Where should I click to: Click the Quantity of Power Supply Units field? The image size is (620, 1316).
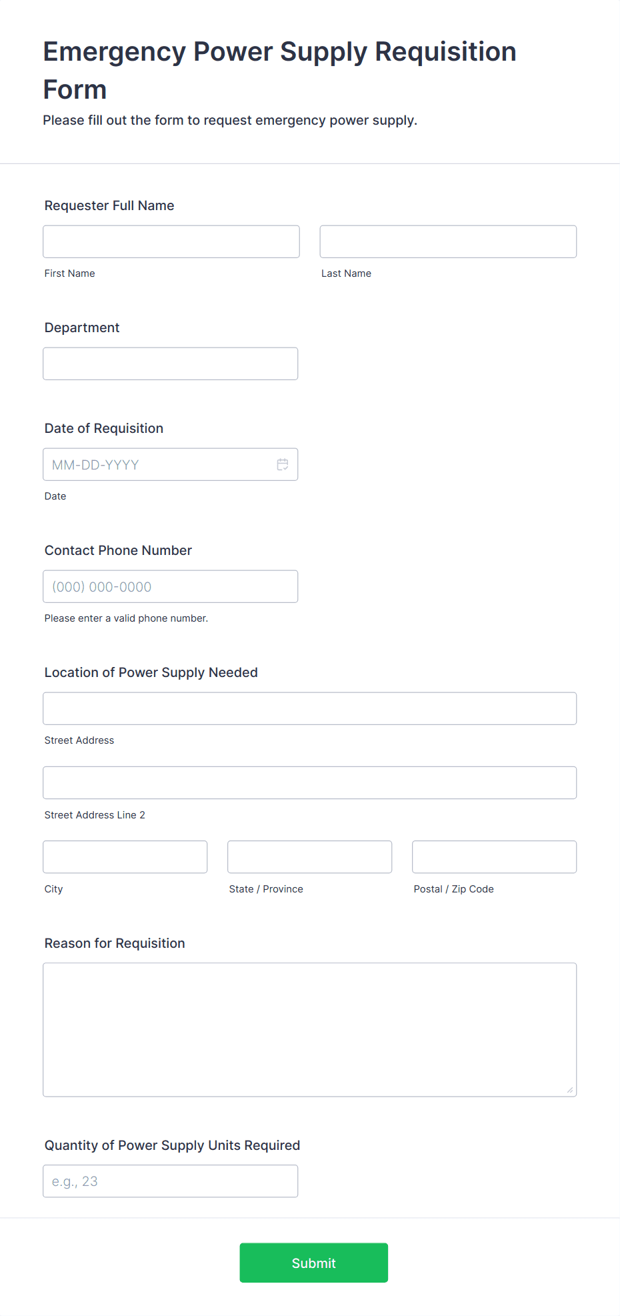171,1181
